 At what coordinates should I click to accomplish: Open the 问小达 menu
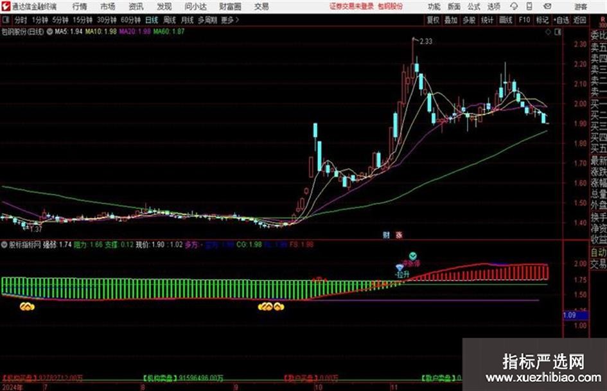(195, 6)
